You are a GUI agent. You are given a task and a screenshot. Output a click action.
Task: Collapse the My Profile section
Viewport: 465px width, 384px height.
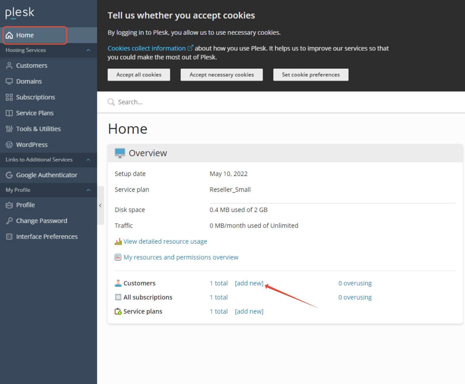coord(88,190)
